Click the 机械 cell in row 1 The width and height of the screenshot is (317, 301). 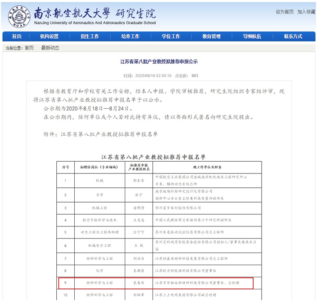[x=100, y=181]
